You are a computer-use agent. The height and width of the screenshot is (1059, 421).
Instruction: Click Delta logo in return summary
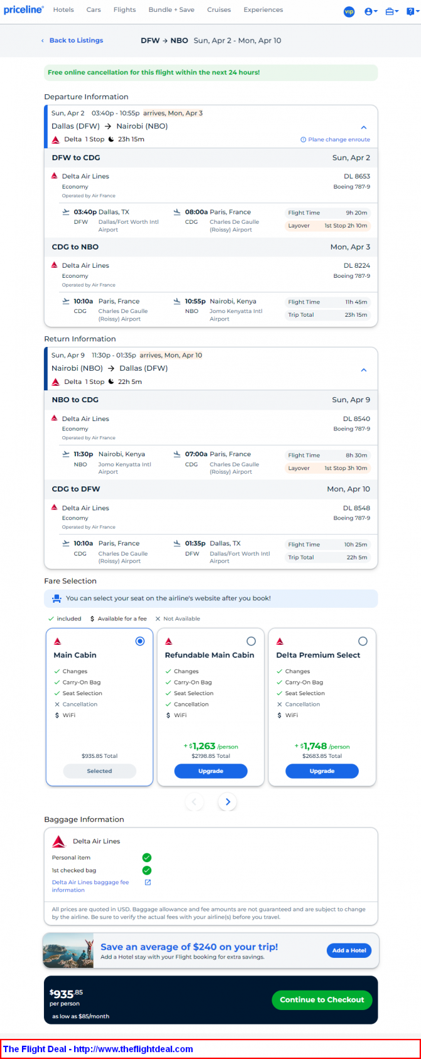[56, 382]
